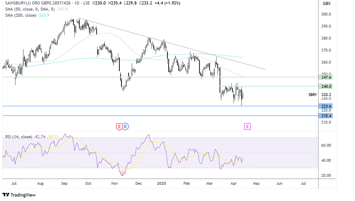Click the 300.0 price axis value
This screenshot has width=355, height=201.
tap(326, 14)
